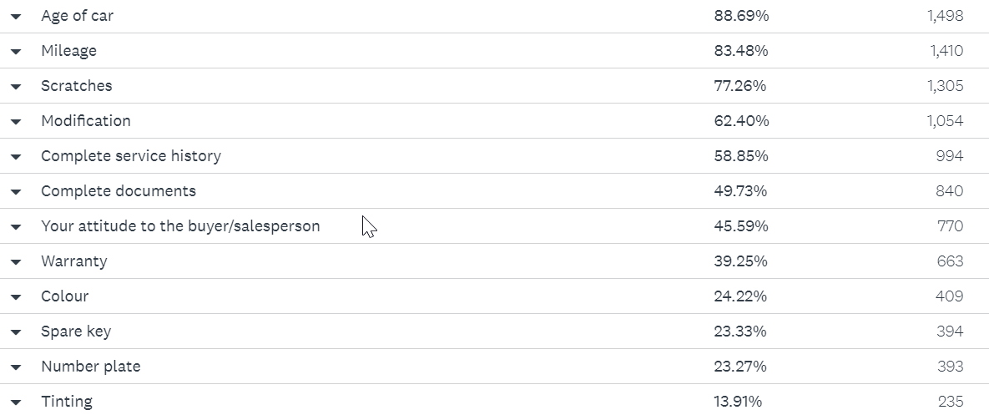This screenshot has width=989, height=415.
Task: Expand the Scratches row arrow
Action: coord(16,86)
